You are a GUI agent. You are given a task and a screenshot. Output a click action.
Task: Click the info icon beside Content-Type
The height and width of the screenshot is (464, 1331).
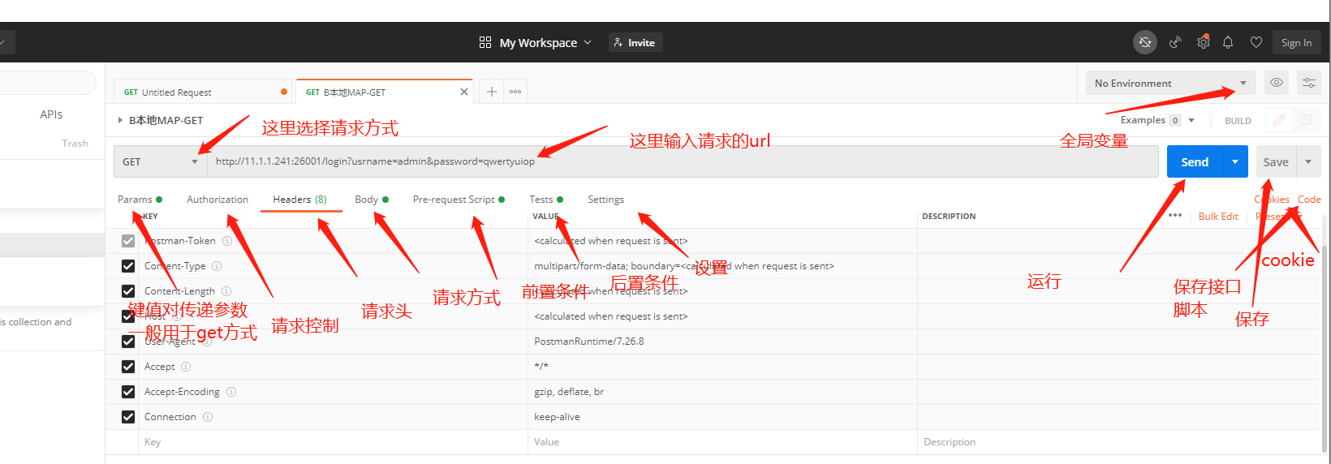217,266
